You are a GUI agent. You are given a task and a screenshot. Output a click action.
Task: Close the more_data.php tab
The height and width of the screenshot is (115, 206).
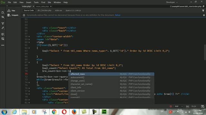tap(51, 6)
